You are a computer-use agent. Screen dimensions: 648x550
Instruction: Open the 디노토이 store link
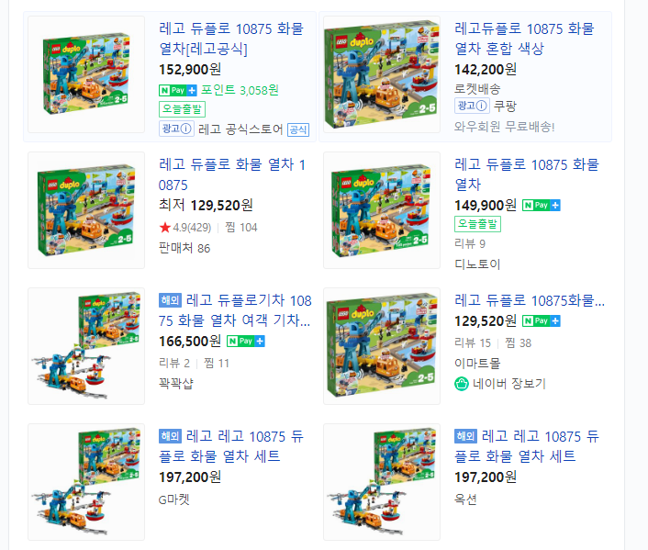(477, 264)
